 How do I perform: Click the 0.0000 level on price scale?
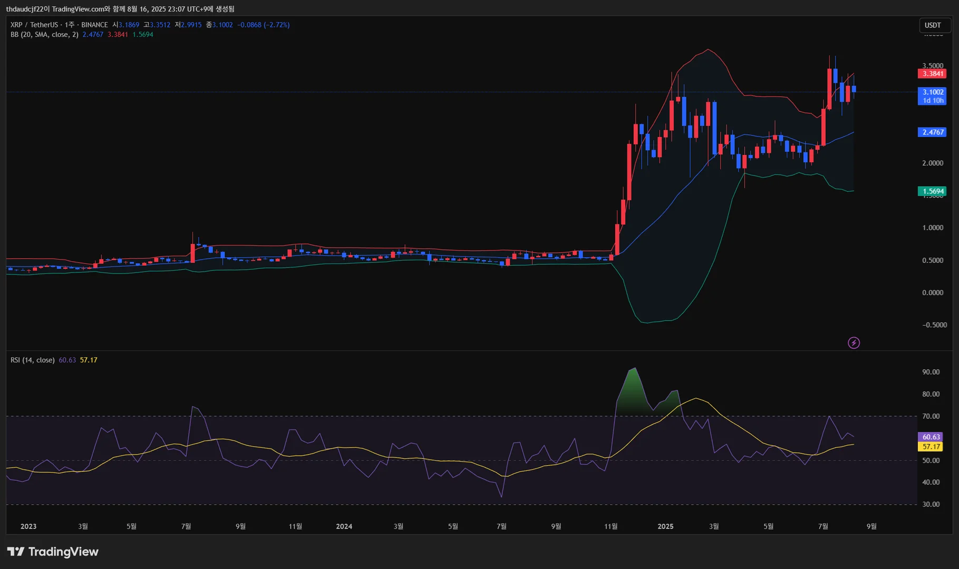(x=932, y=292)
